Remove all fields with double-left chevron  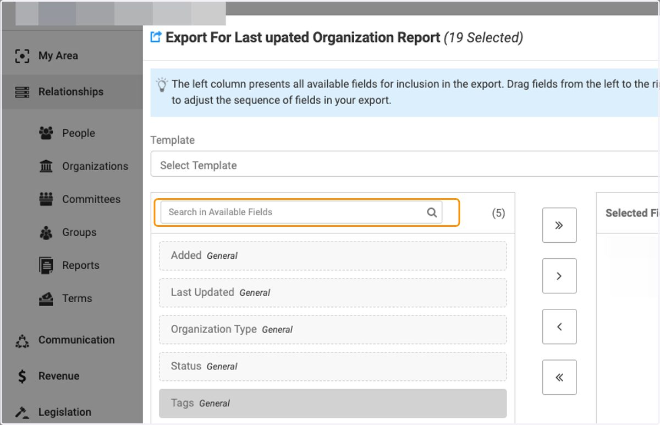[x=559, y=377]
